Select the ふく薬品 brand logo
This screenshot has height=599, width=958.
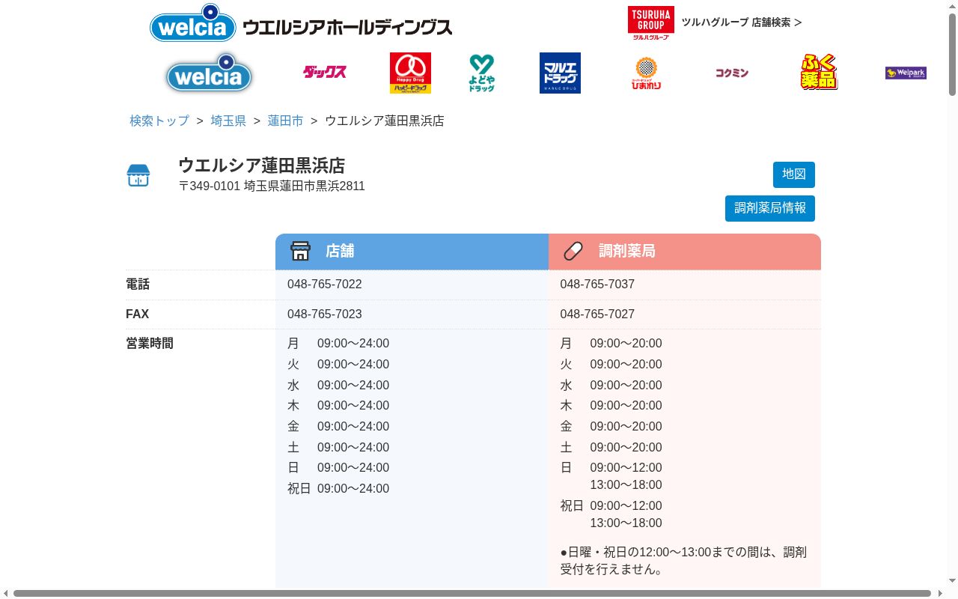(x=819, y=73)
